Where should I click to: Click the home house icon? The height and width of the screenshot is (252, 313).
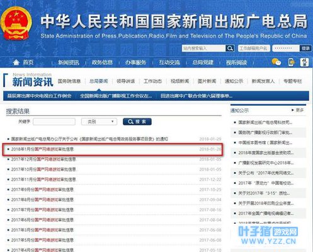coord(16,62)
